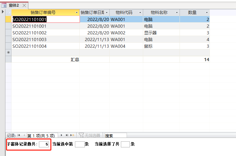Click the date cell in SO20221101002 row

pos(94,33)
